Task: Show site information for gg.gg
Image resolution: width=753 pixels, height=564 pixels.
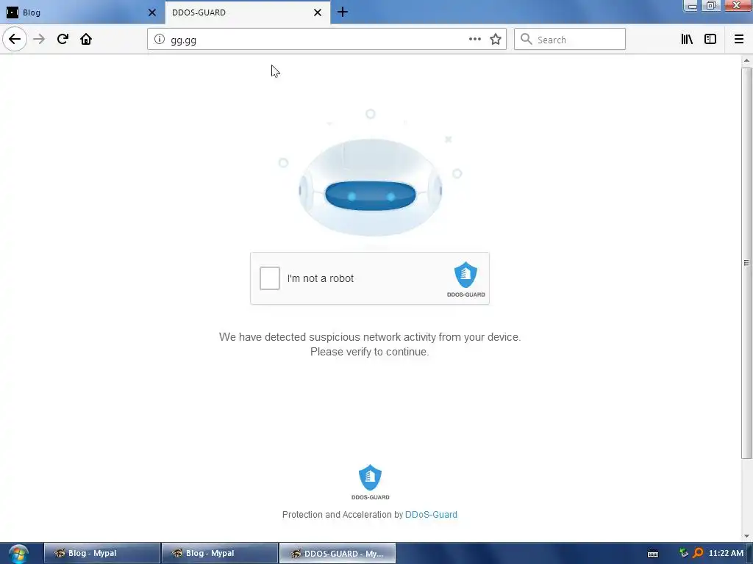Action: [160, 40]
